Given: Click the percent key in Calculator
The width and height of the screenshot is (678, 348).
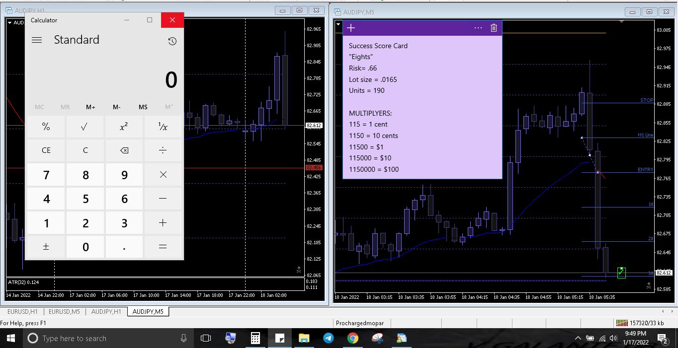Looking at the screenshot, I should 46,127.
